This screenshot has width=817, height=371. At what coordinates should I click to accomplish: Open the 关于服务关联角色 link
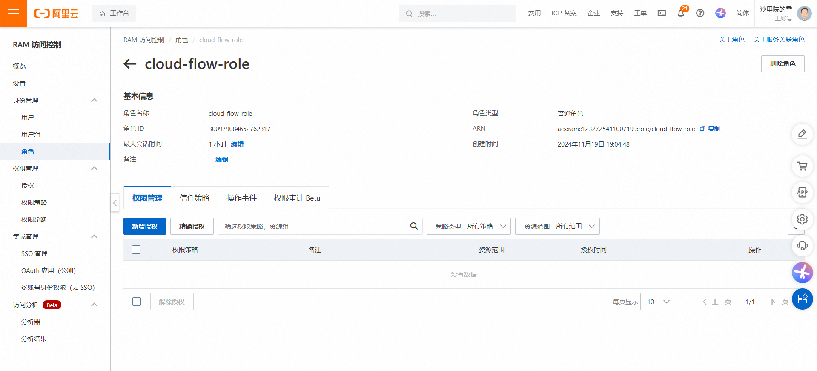tap(779, 39)
